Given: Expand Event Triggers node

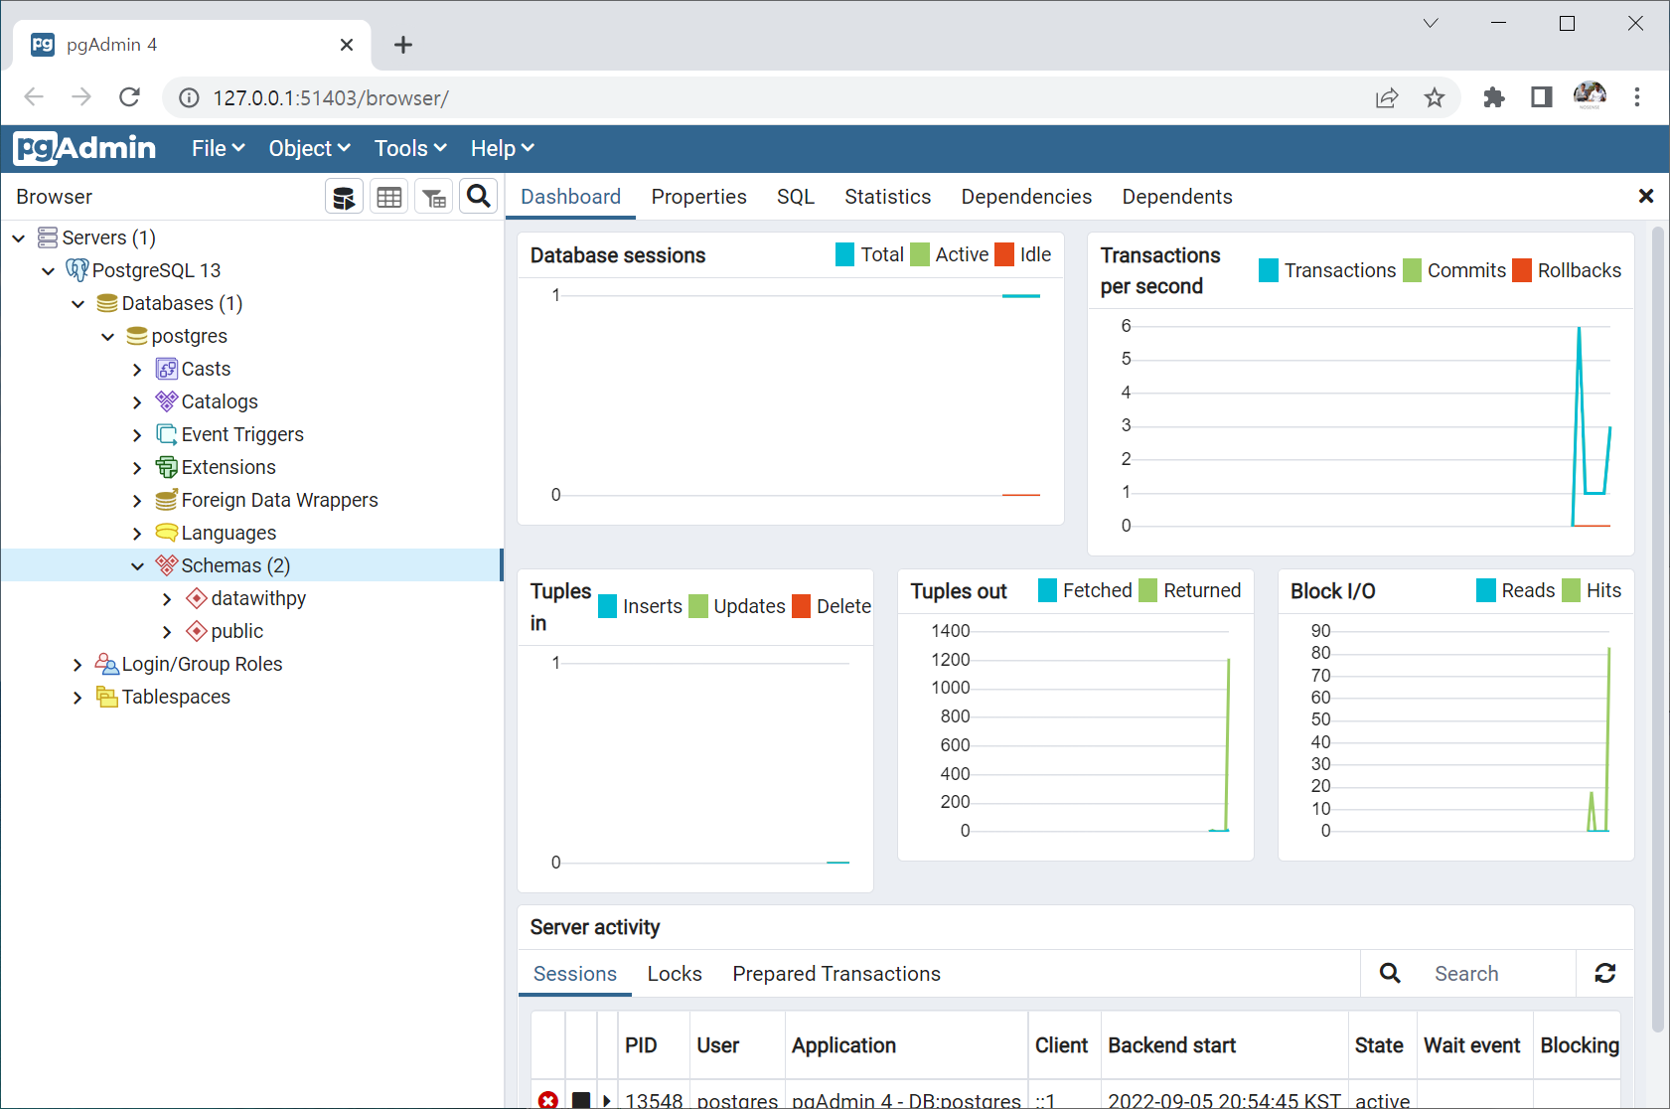Looking at the screenshot, I should (x=137, y=434).
